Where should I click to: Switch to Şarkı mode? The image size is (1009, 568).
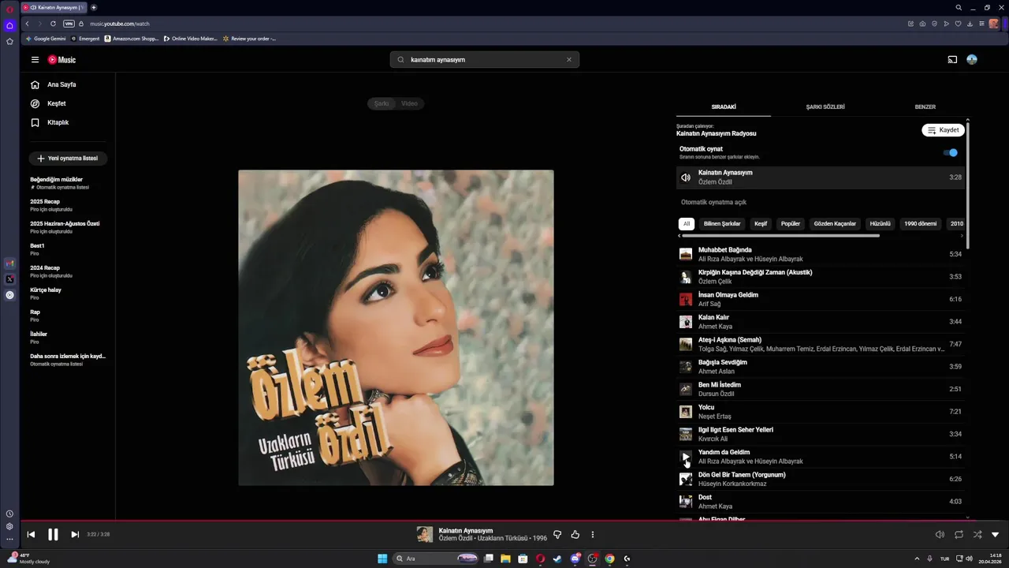(382, 103)
